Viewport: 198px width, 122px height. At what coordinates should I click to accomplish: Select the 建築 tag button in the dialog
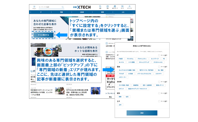tap(120, 97)
